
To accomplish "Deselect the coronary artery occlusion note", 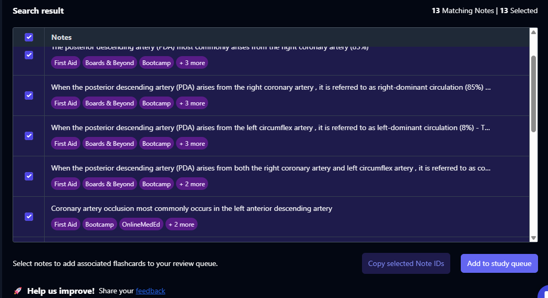I will 29,217.
